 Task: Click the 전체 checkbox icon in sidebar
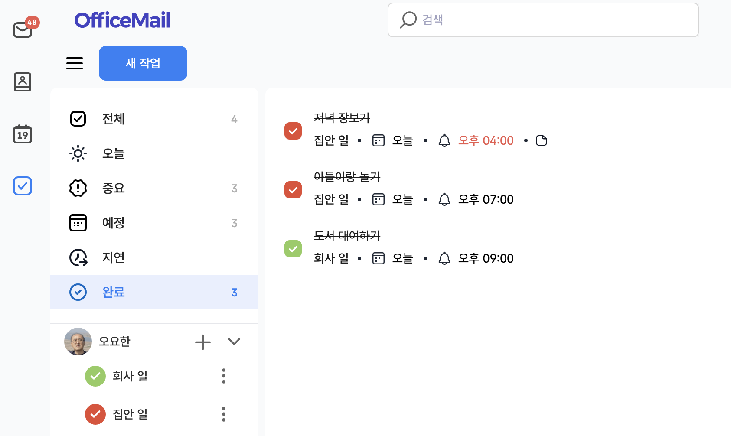(78, 119)
